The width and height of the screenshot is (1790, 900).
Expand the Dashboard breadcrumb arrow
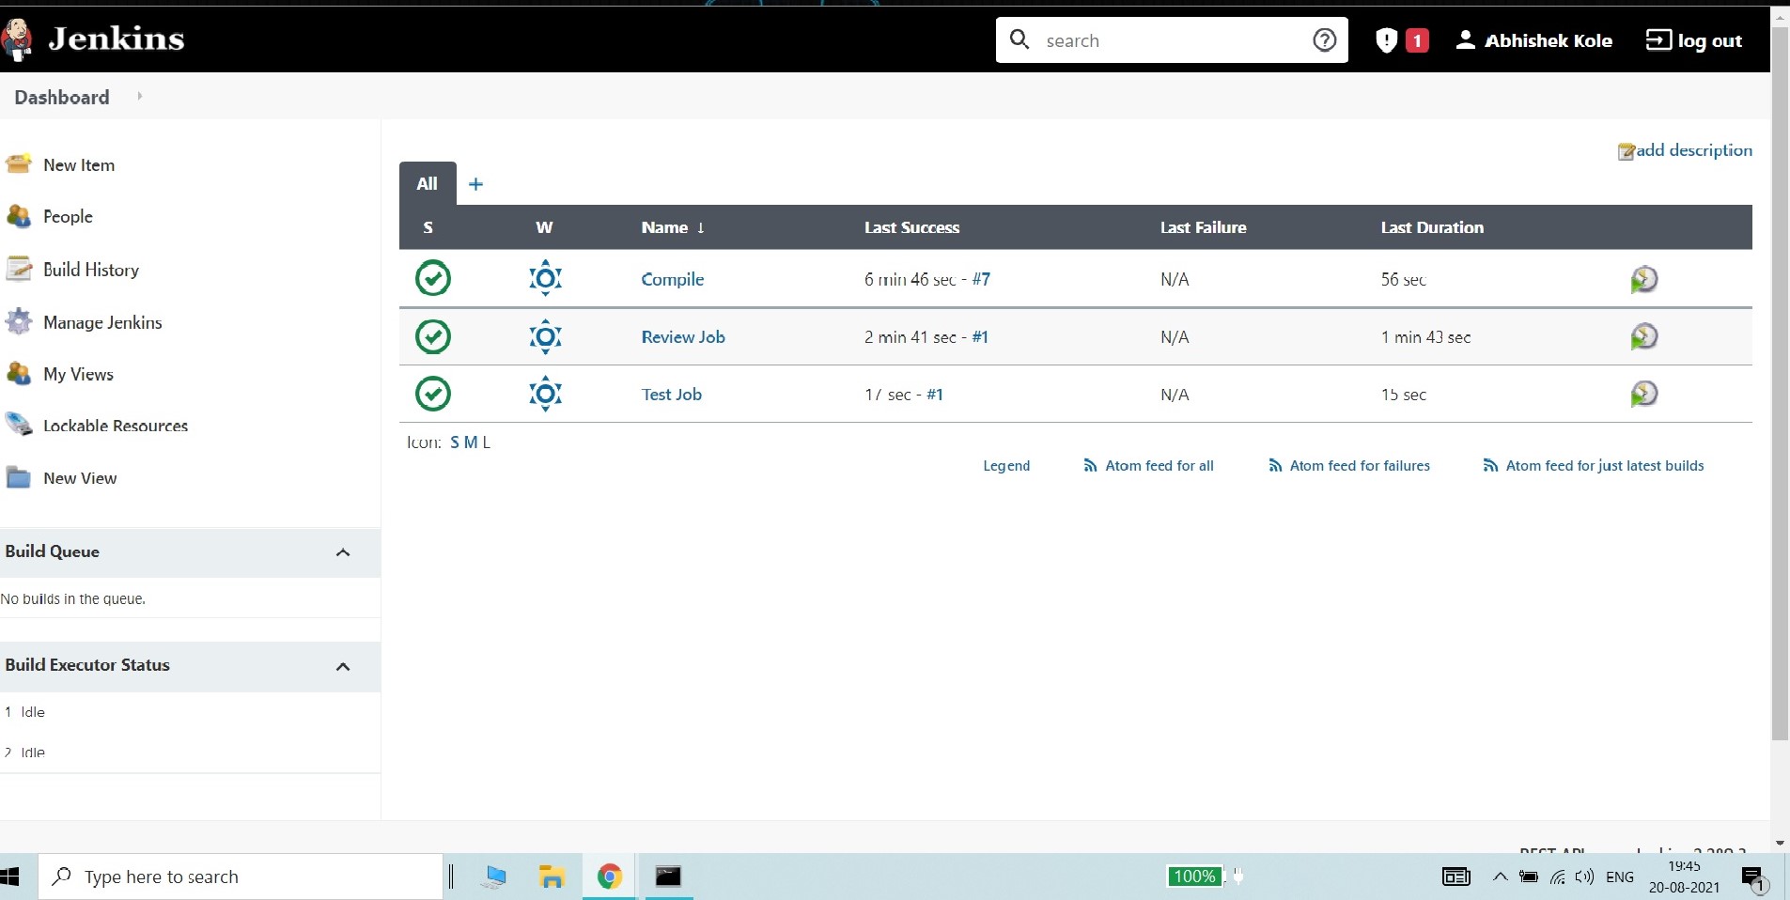[x=140, y=96]
